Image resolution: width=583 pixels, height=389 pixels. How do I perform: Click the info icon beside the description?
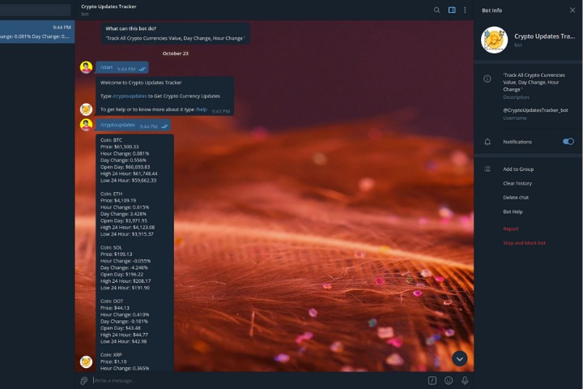coord(487,79)
